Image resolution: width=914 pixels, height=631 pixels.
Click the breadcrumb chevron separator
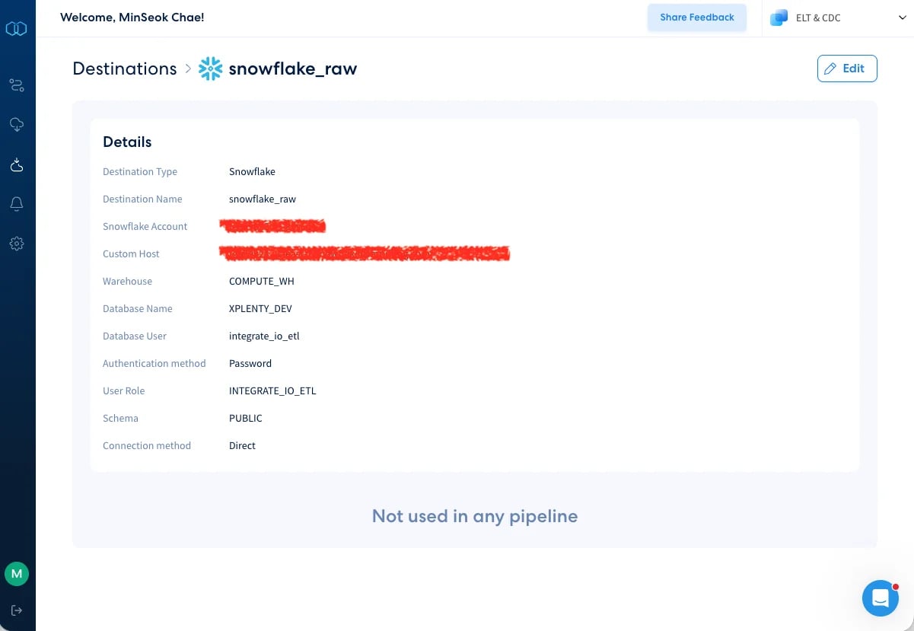188,69
